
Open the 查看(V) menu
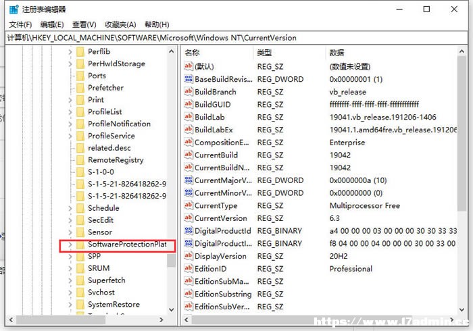(84, 25)
